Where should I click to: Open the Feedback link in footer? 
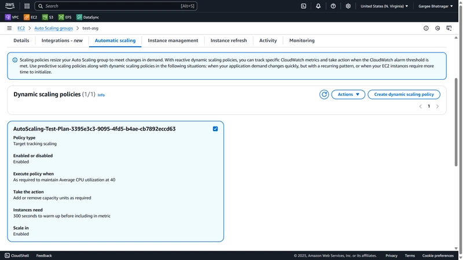(x=44, y=255)
